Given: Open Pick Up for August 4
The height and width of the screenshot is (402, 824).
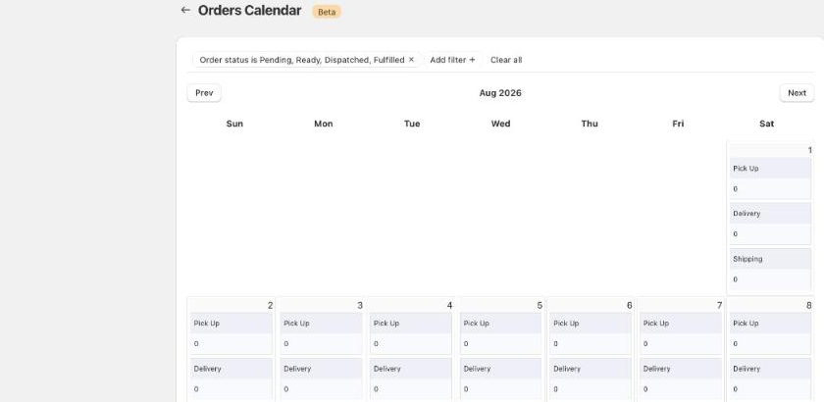Looking at the screenshot, I should coord(411,333).
